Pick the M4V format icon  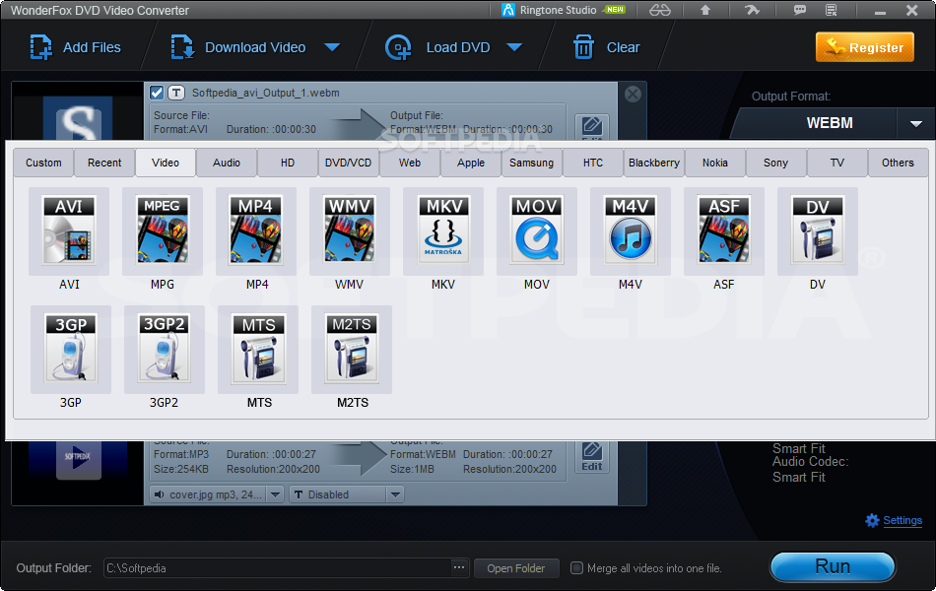(x=631, y=231)
